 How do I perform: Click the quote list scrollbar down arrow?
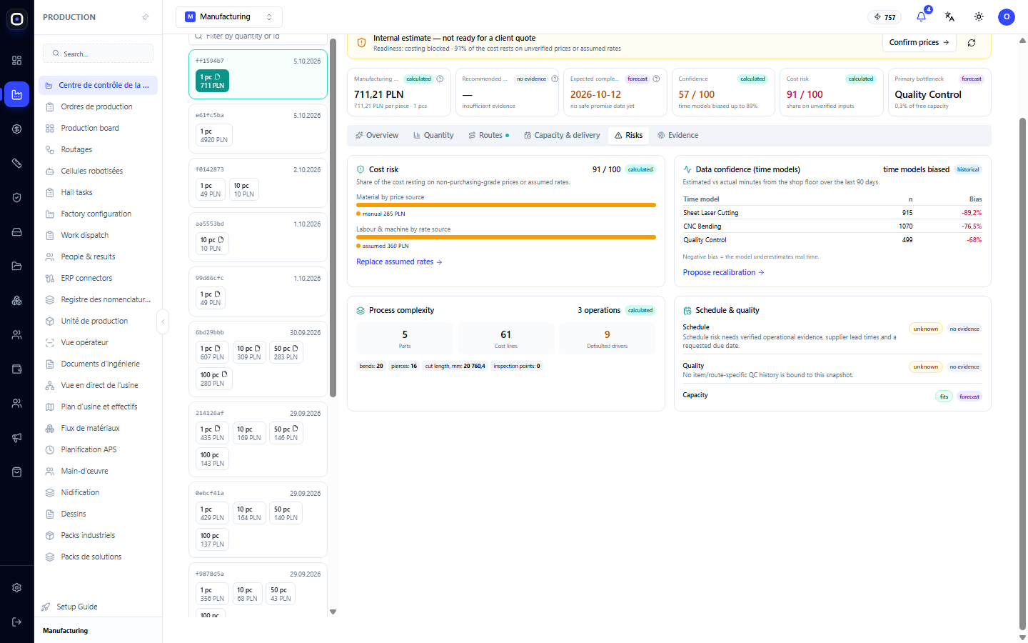click(333, 612)
